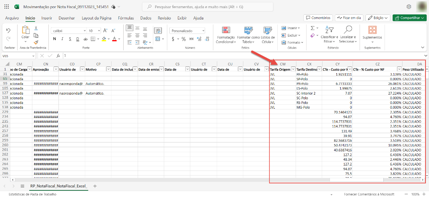Open filter dropdown for Tarifa Origem column
Image resolution: width=429 pixels, height=197 pixels.
point(293,69)
